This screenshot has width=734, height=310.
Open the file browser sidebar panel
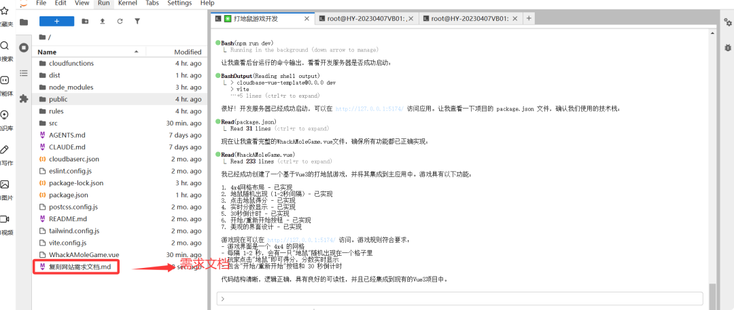click(24, 22)
